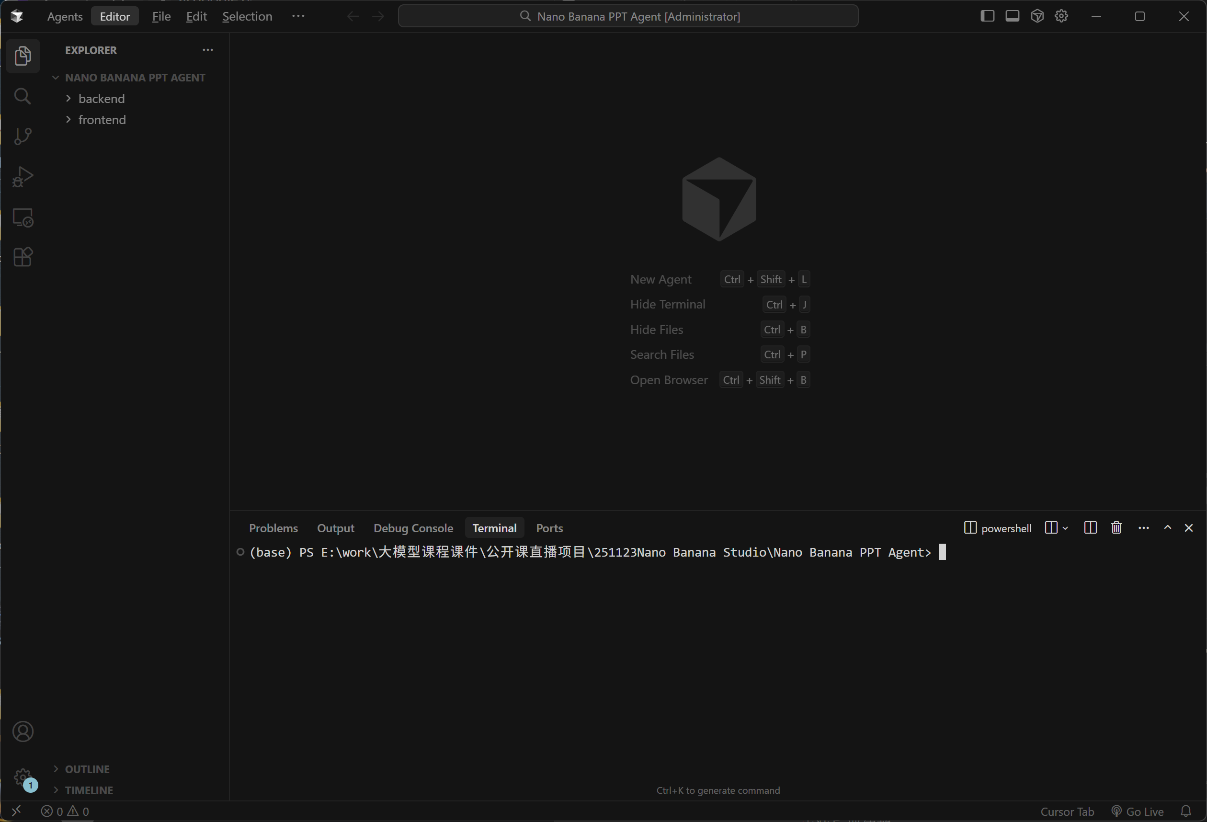Show errors and warnings count
The width and height of the screenshot is (1207, 822).
click(x=65, y=811)
